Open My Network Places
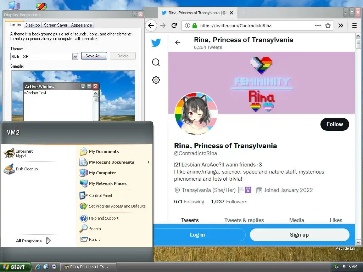 (x=103, y=183)
